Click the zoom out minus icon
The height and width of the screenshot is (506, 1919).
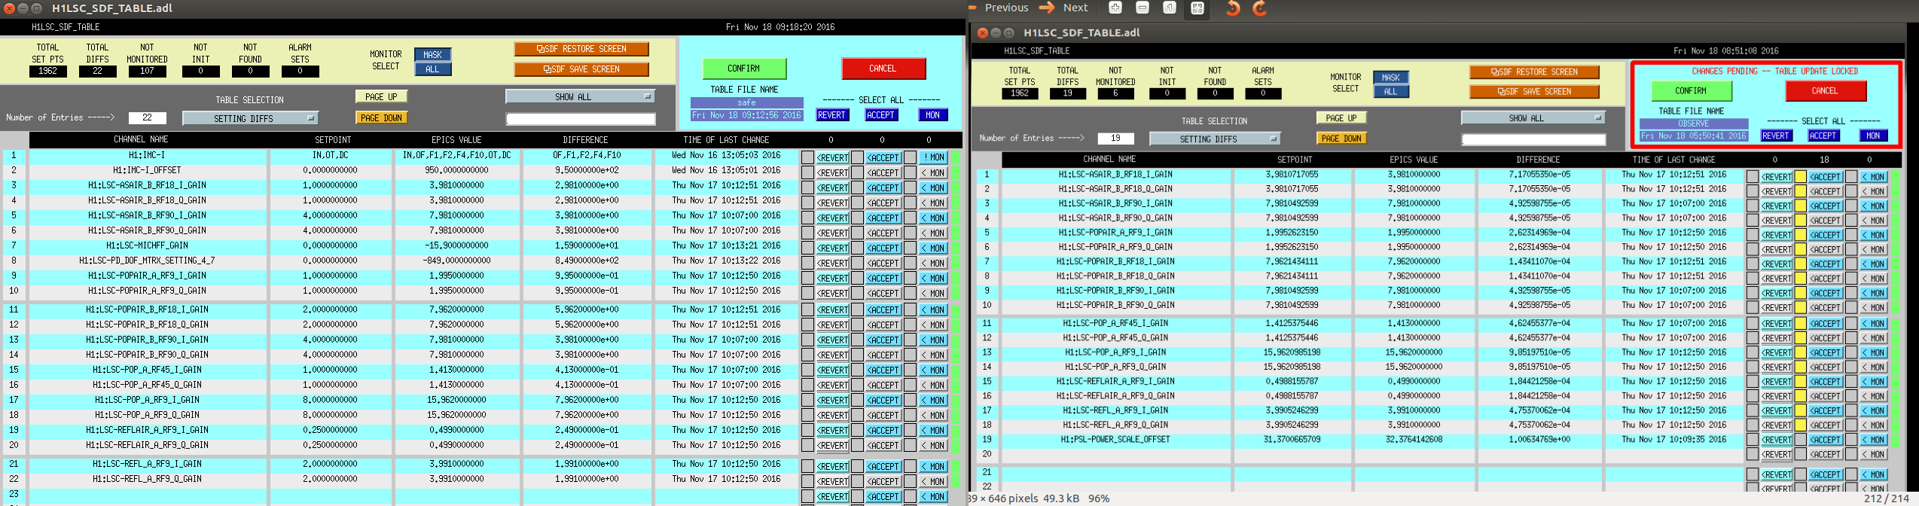tap(1143, 8)
